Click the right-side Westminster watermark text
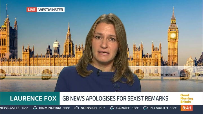Viewport: 203px width, 114px height. point(162,74)
